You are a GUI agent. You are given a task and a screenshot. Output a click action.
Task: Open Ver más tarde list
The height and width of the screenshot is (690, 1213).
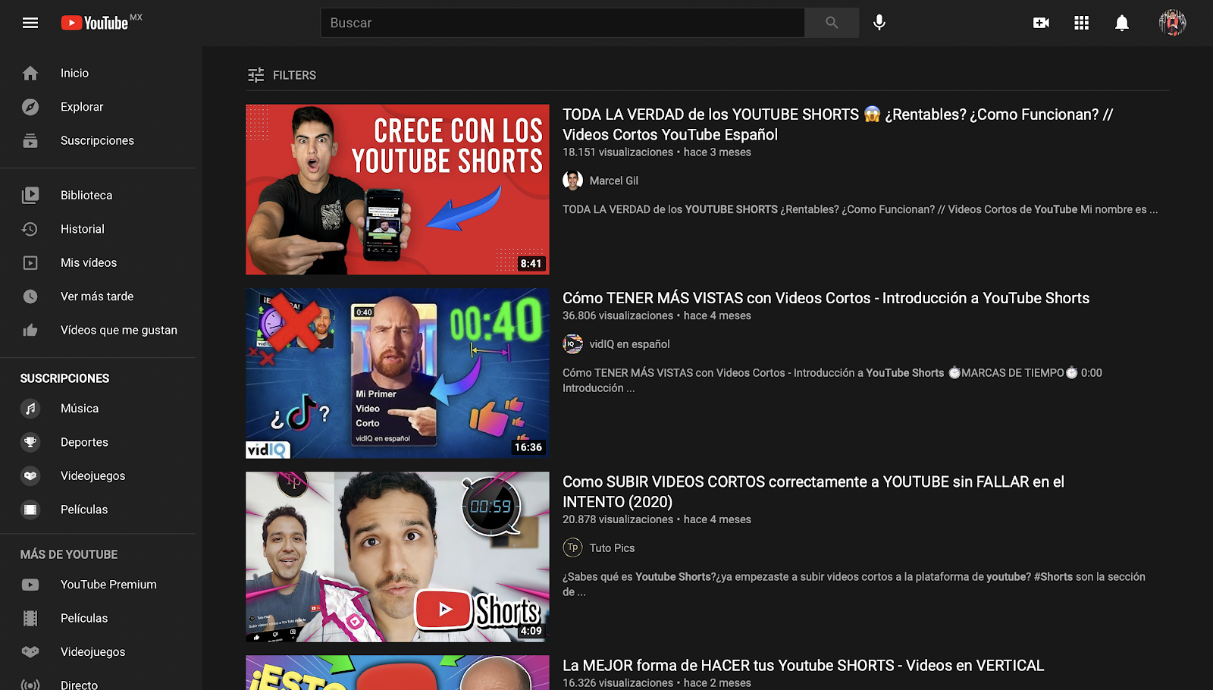pos(97,296)
